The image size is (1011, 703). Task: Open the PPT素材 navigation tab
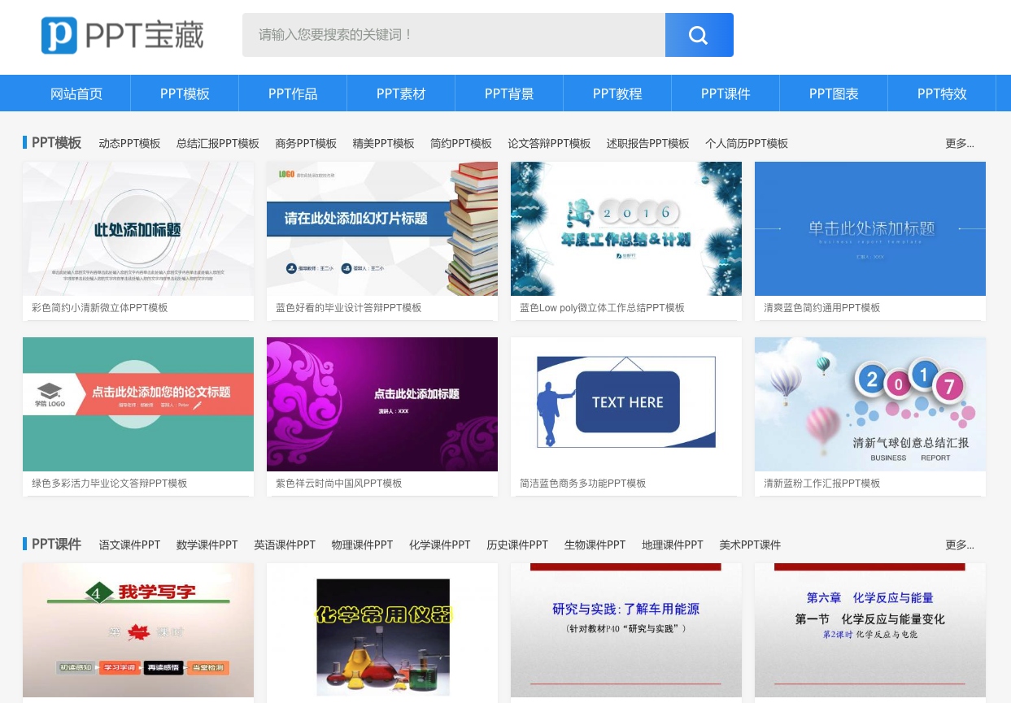pos(401,93)
